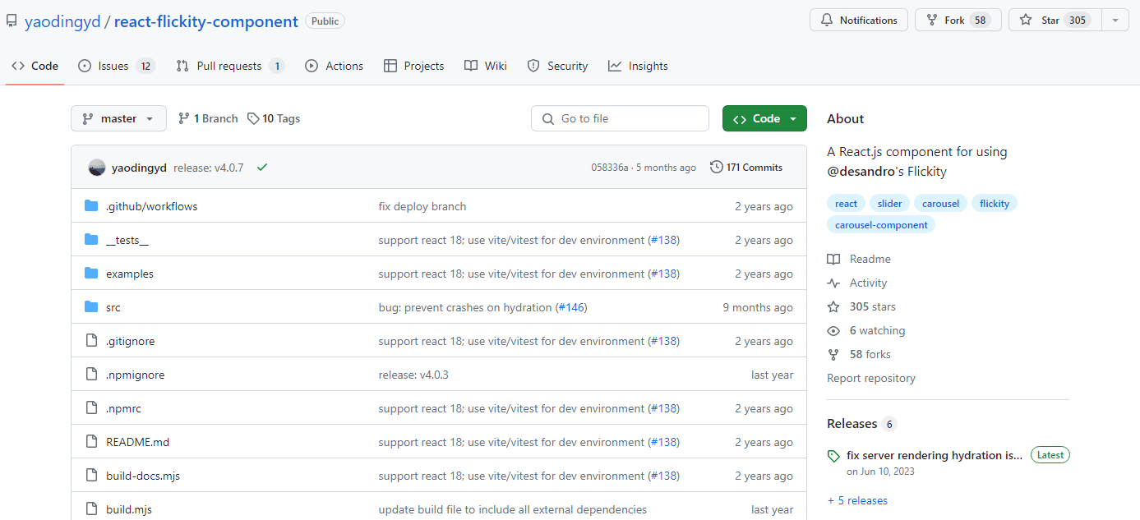
Task: Open the 6 watching link
Action: [x=876, y=330]
